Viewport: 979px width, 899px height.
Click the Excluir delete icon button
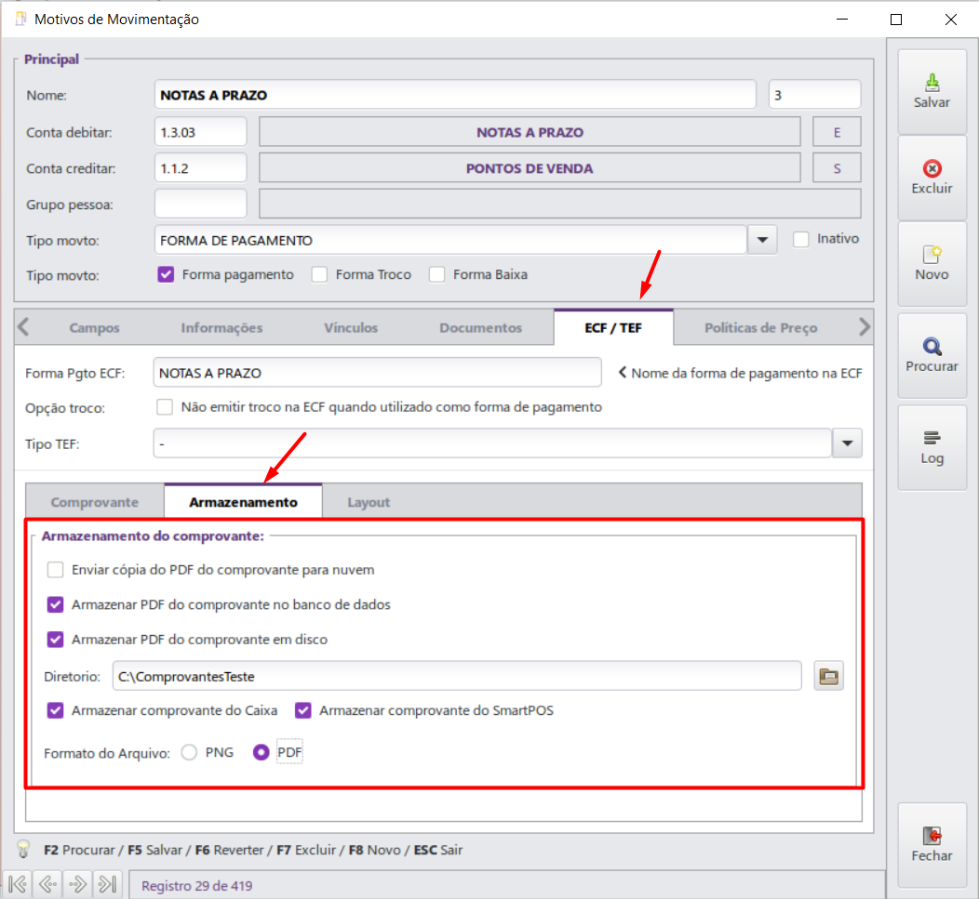(x=932, y=178)
